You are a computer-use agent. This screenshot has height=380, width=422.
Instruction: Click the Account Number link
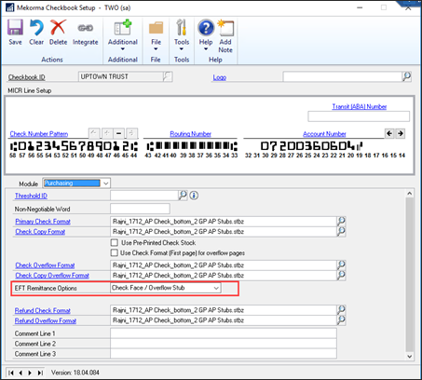pyautogui.click(x=324, y=134)
